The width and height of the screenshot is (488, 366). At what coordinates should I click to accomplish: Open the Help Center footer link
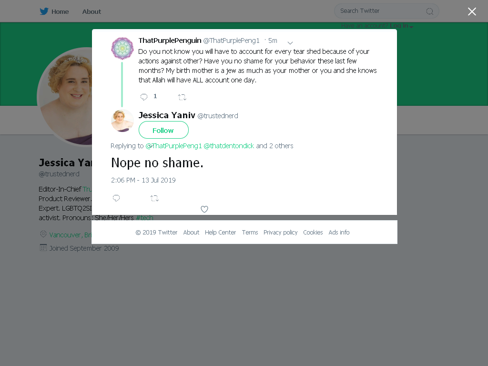[x=220, y=233]
